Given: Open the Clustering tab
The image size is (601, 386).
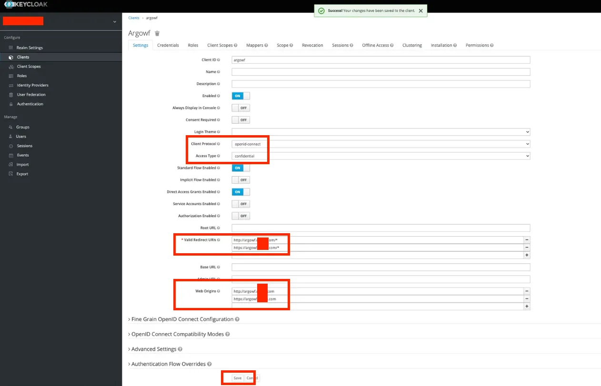Looking at the screenshot, I should (412, 45).
